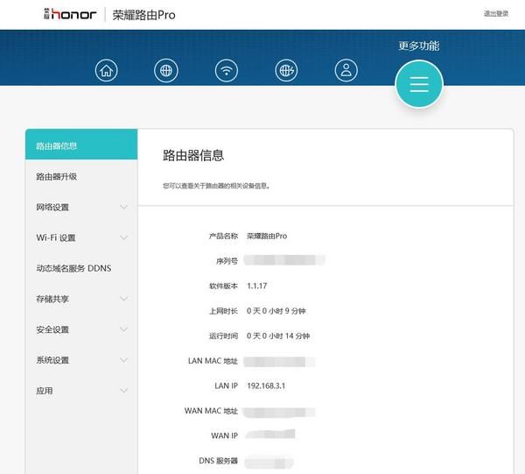Select 动态域名服务 DDNS in sidebar
The height and width of the screenshot is (474, 525).
pyautogui.click(x=81, y=268)
